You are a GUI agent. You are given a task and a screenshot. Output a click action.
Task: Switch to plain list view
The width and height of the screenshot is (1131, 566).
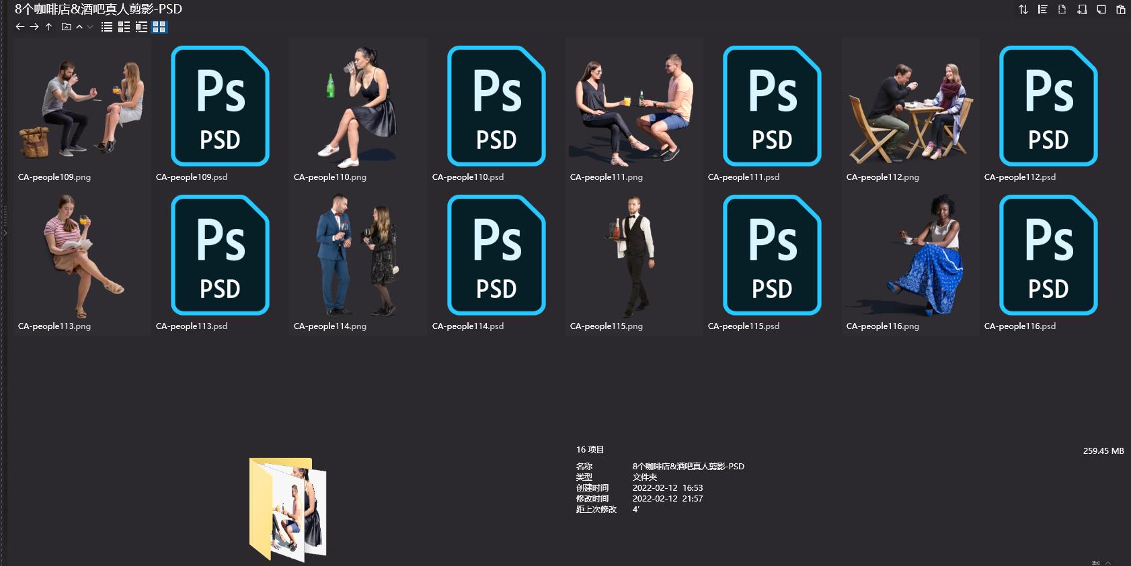click(x=107, y=27)
